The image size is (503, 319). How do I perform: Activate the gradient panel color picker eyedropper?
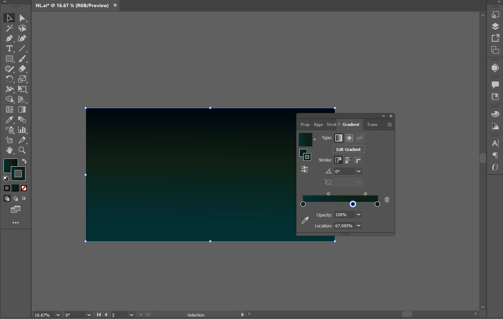305,220
